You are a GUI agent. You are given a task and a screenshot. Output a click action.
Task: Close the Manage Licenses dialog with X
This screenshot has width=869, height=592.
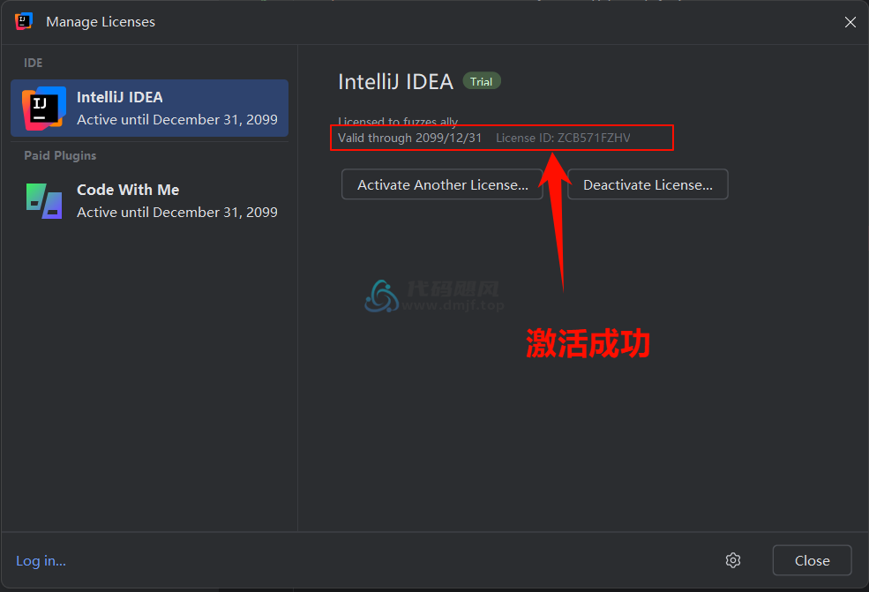pyautogui.click(x=850, y=22)
